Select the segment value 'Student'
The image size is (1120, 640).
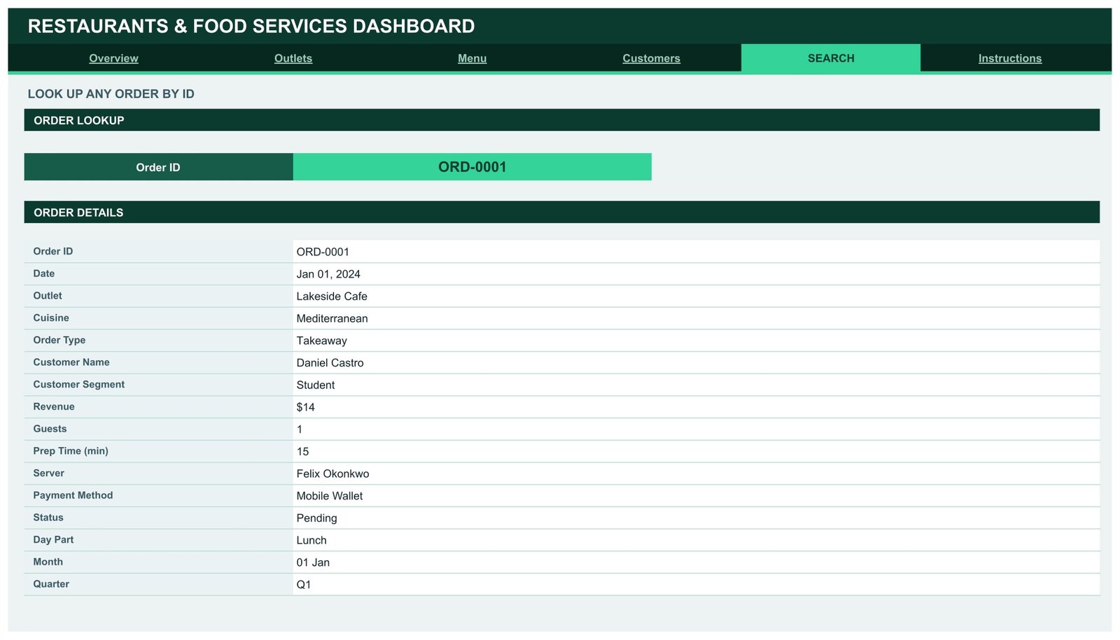[316, 385]
